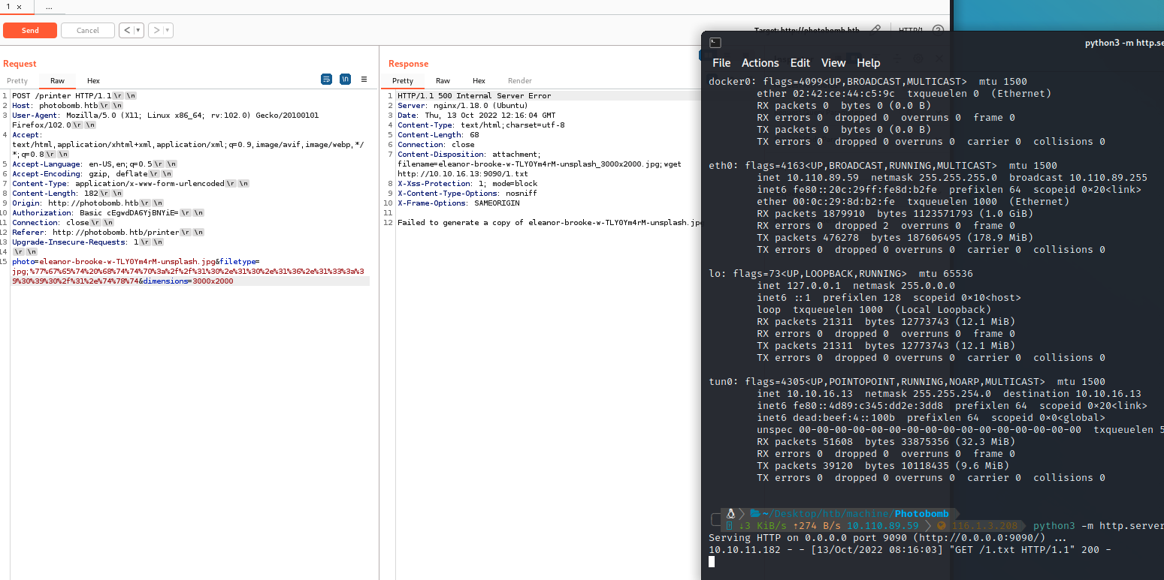Click the orange Send button
The height and width of the screenshot is (580, 1164).
click(30, 30)
